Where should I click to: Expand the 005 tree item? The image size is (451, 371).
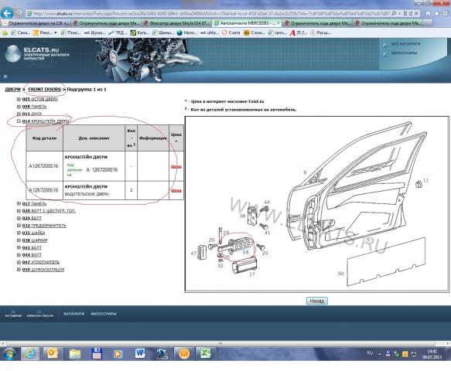19,99
